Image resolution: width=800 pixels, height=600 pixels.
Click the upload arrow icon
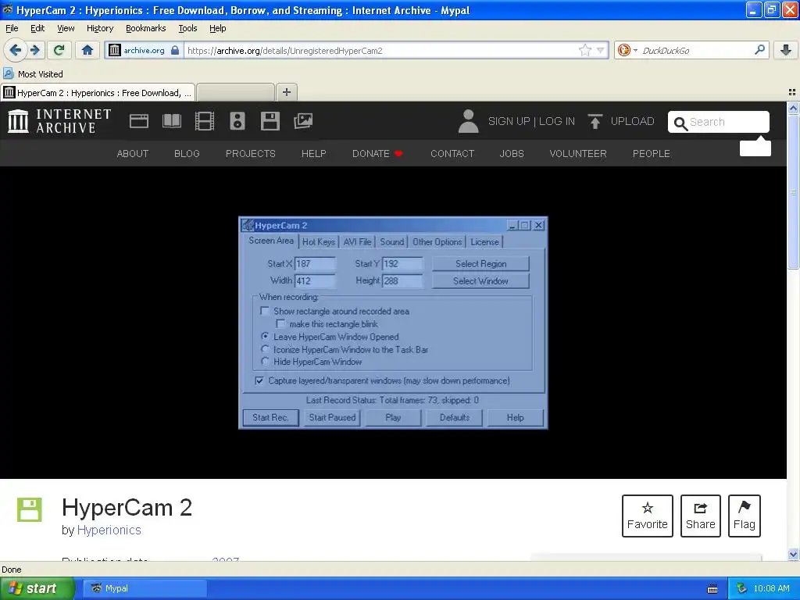point(595,121)
